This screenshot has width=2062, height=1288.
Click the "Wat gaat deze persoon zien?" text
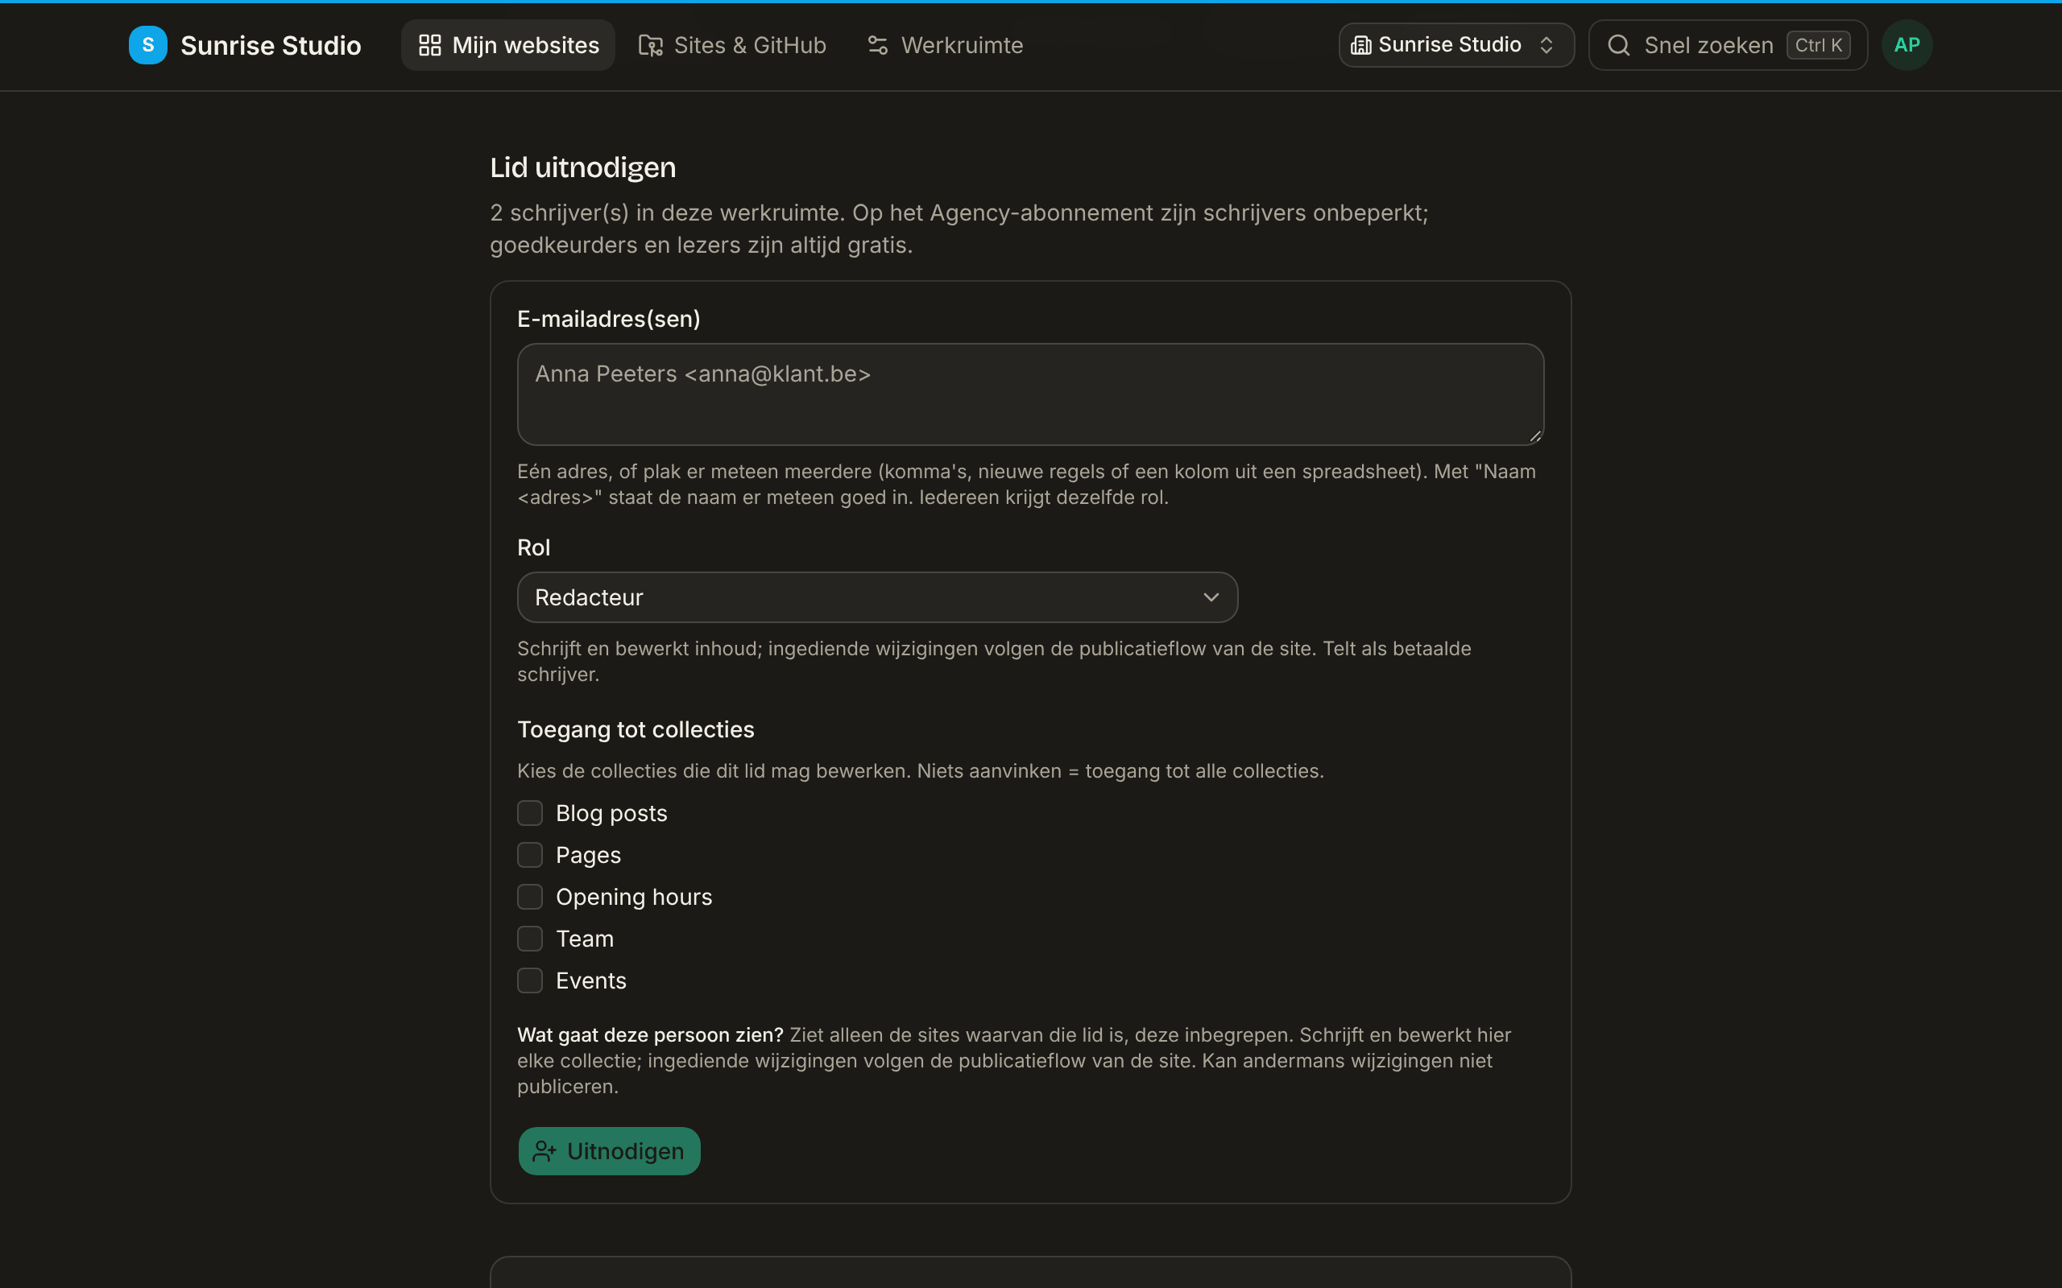click(650, 1035)
